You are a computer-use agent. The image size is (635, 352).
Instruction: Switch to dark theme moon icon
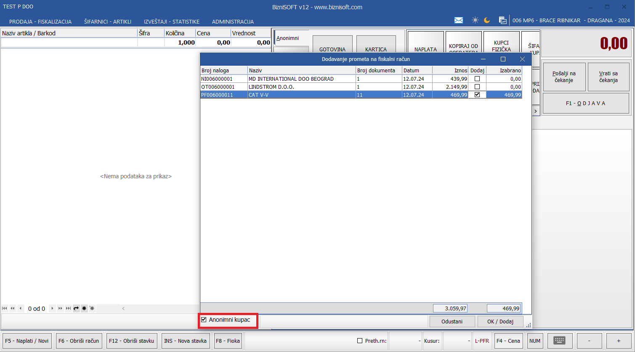tap(487, 20)
